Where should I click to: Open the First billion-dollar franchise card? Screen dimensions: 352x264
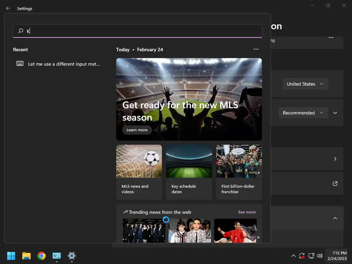click(x=239, y=172)
